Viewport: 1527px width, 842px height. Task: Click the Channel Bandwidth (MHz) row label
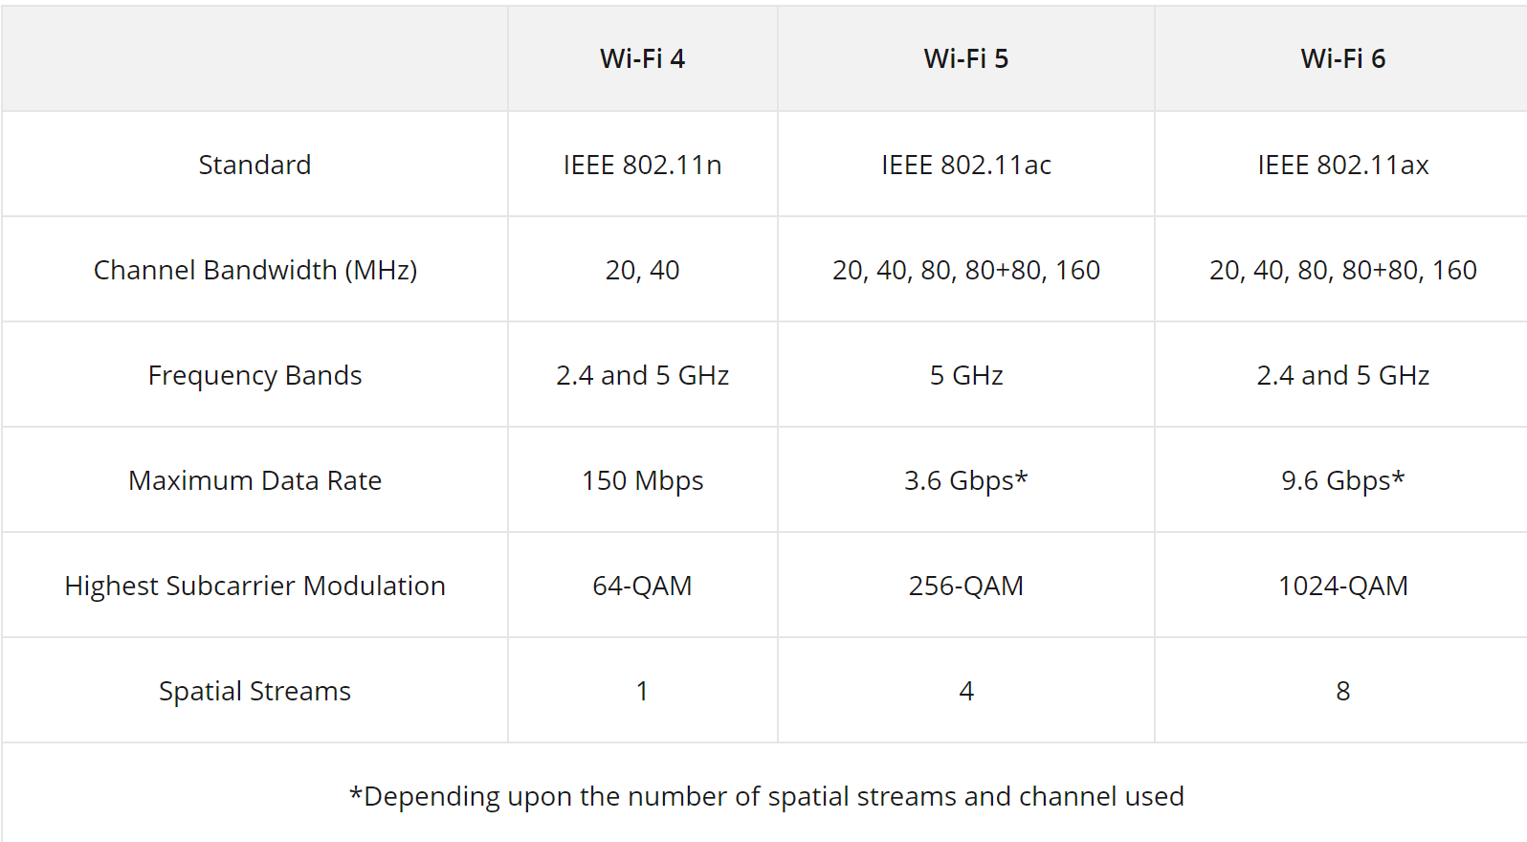254,270
